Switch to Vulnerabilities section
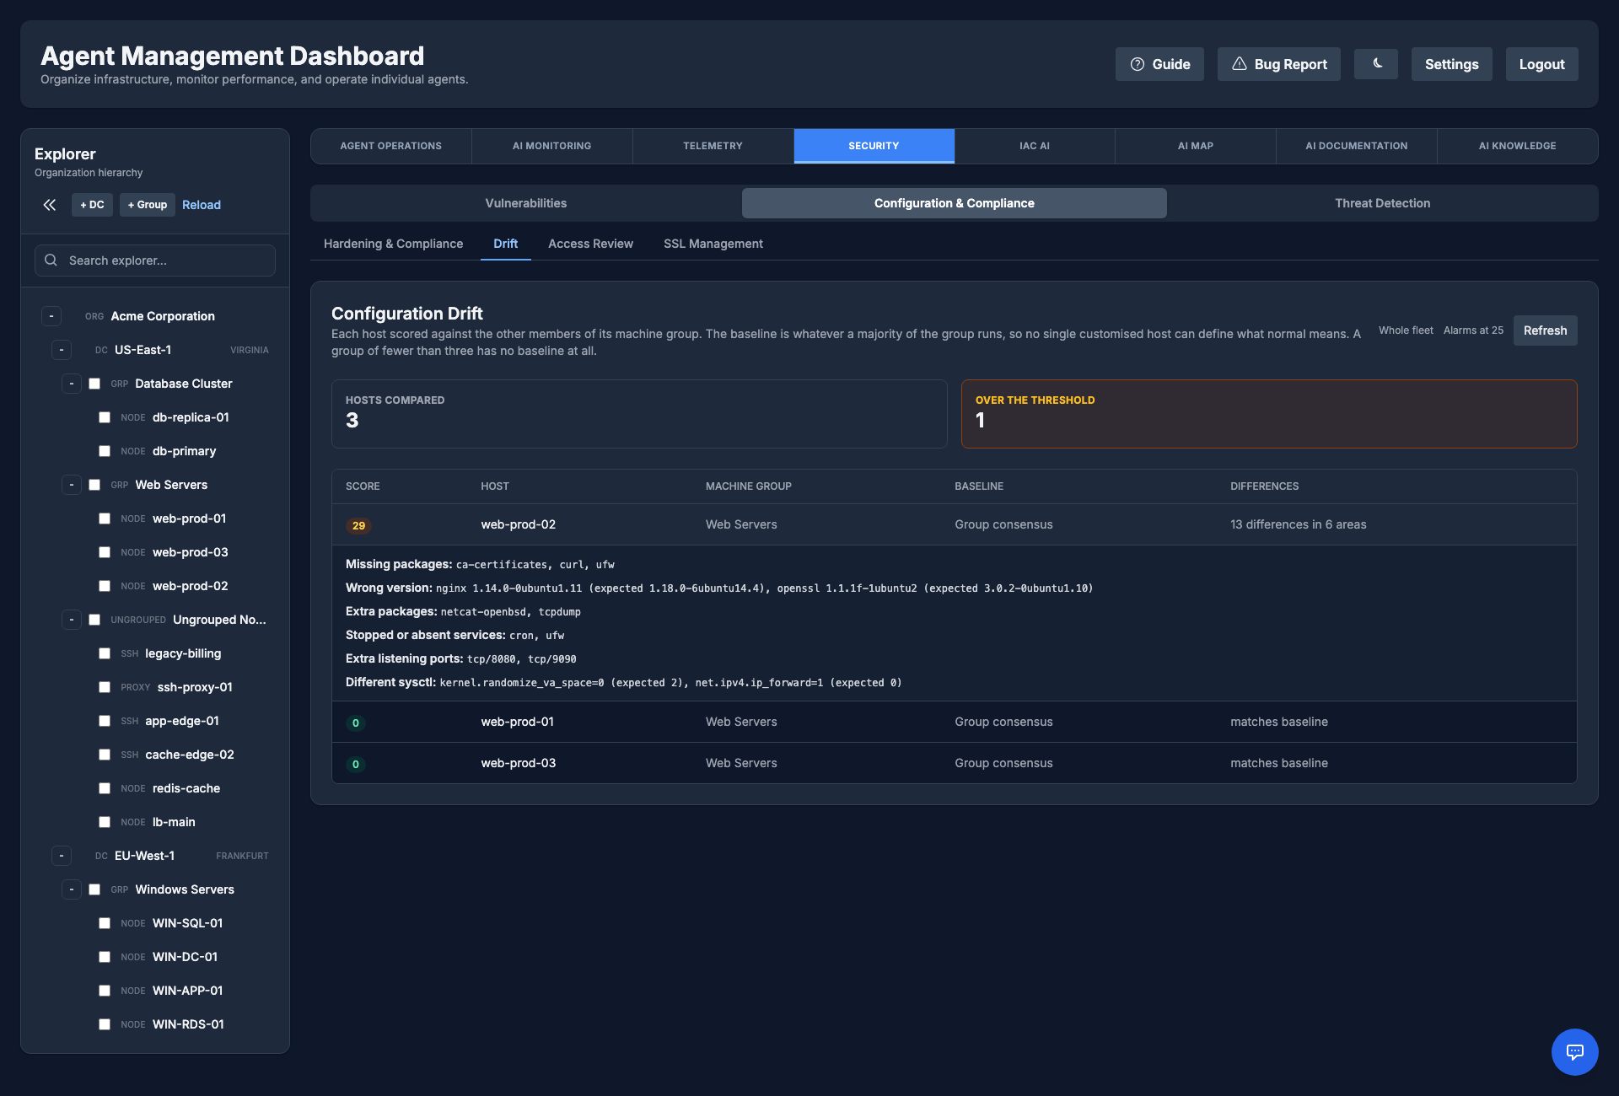 point(526,203)
